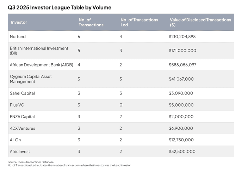Click the No. of Transactions column header
Screen dimensions: 242x173
click(91, 23)
